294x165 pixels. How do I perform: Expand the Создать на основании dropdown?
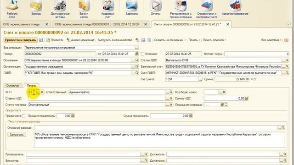[170, 40]
